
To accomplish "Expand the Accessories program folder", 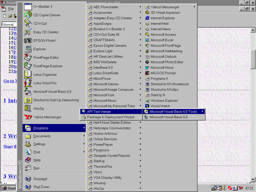I will click(x=114, y=12).
